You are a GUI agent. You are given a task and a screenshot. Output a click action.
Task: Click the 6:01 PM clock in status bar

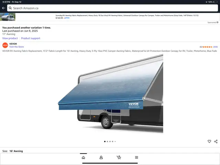[x=6, y=2]
